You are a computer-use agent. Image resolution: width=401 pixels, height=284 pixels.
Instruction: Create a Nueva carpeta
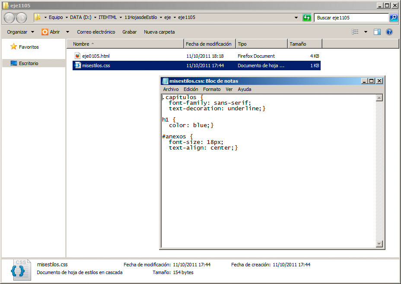pyautogui.click(x=159, y=32)
